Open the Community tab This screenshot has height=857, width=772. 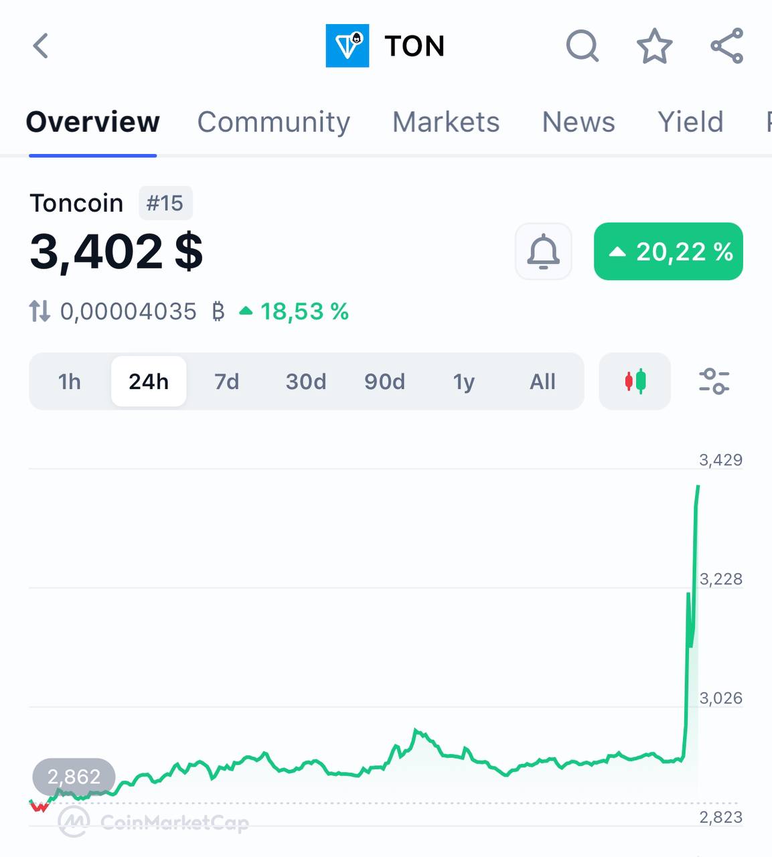pos(274,122)
